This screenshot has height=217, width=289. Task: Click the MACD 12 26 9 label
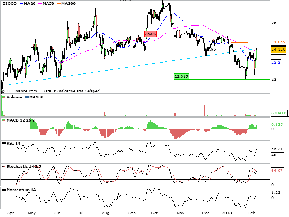21,120
